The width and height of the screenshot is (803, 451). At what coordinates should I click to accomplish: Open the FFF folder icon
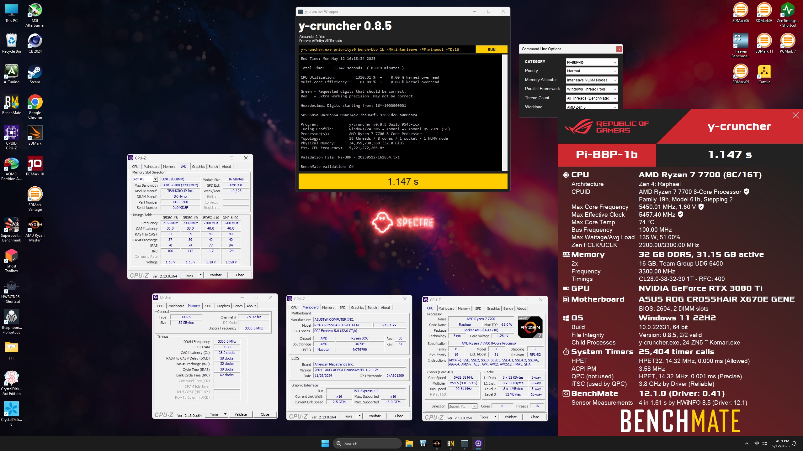click(11, 350)
